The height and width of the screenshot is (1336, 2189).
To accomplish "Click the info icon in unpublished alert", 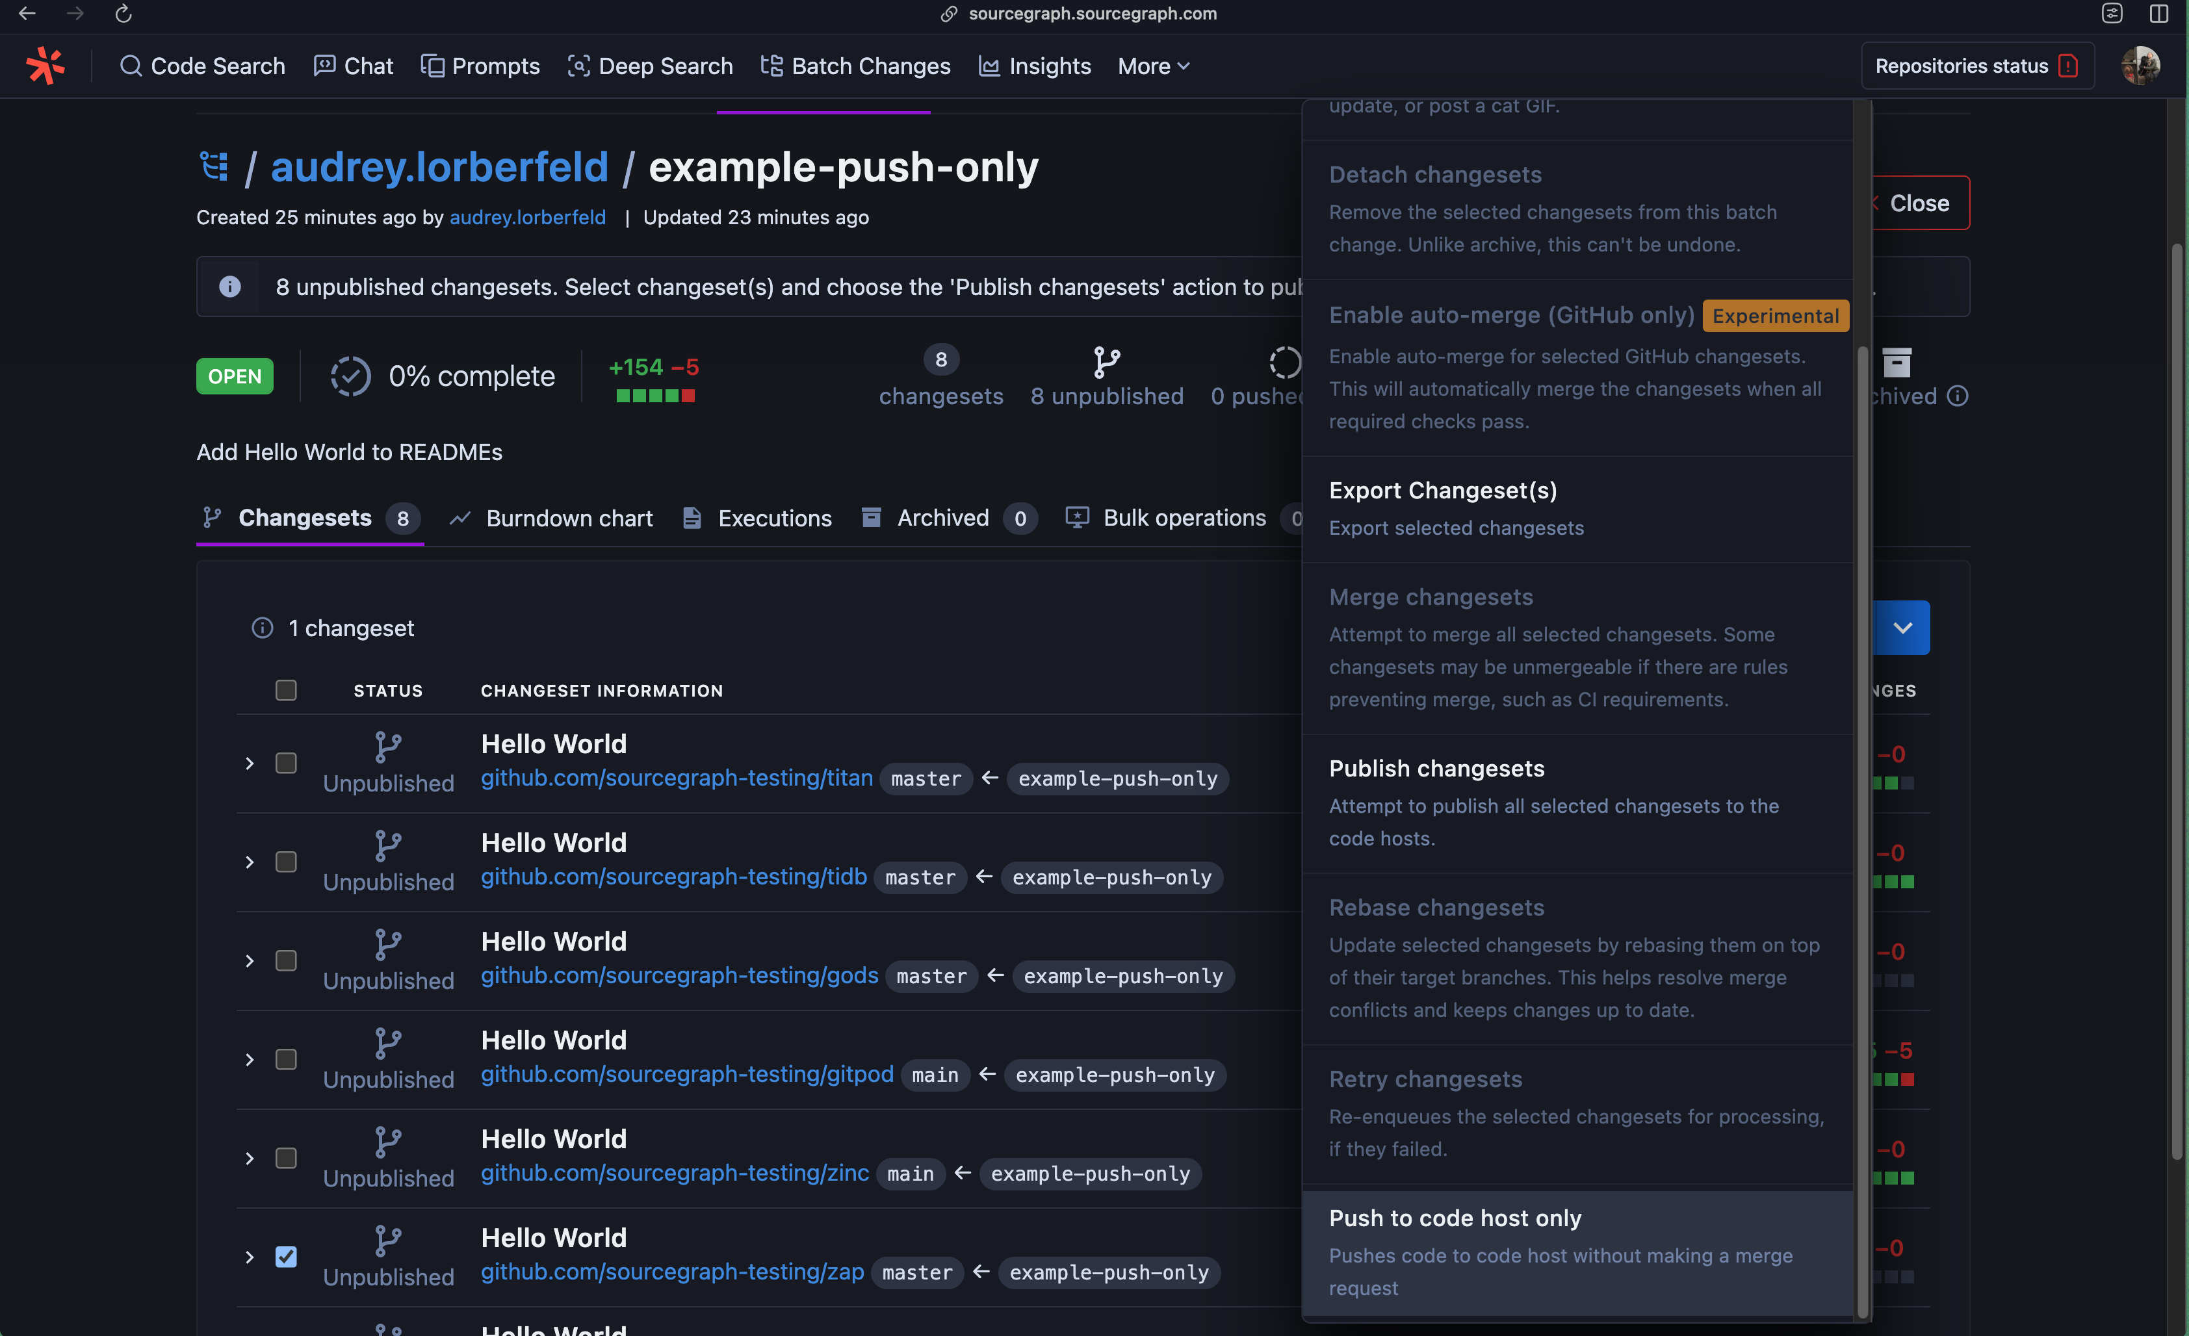I will click(x=230, y=286).
